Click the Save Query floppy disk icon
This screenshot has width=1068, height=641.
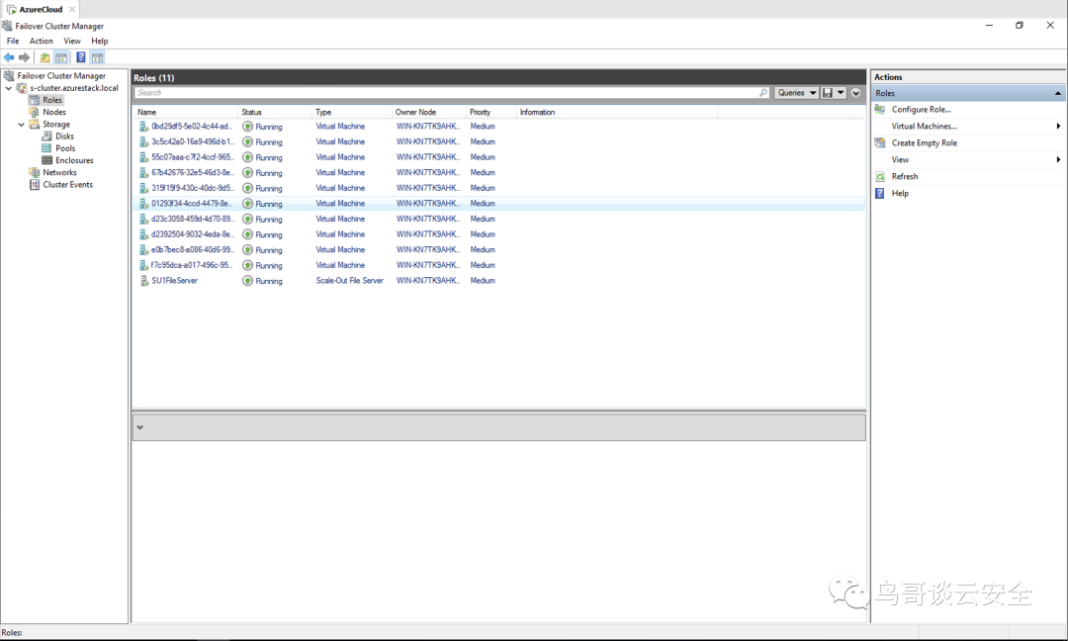click(x=828, y=93)
